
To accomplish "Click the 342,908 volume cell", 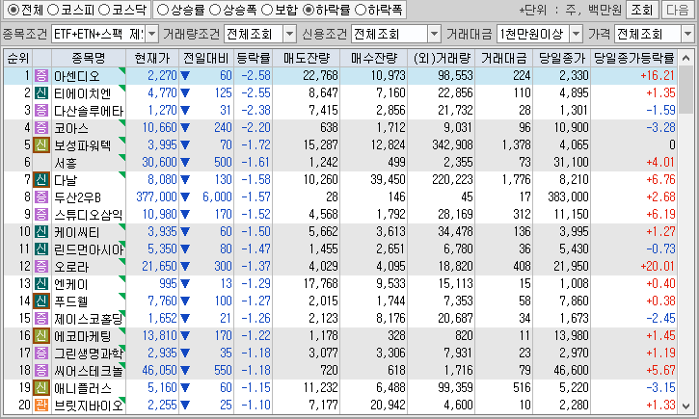I will (x=452, y=145).
